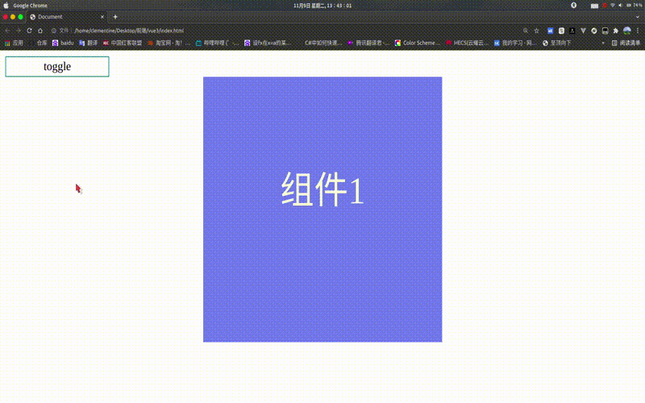645x403 pixels.
Task: Open the 阅读清单 reading list
Action: 626,43
